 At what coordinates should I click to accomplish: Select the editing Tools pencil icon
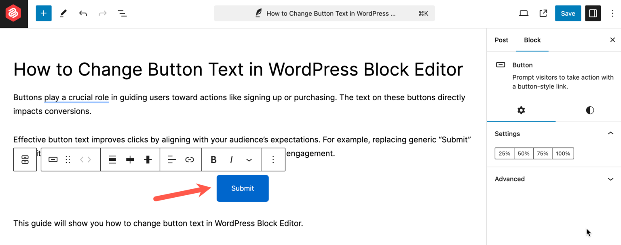[63, 13]
